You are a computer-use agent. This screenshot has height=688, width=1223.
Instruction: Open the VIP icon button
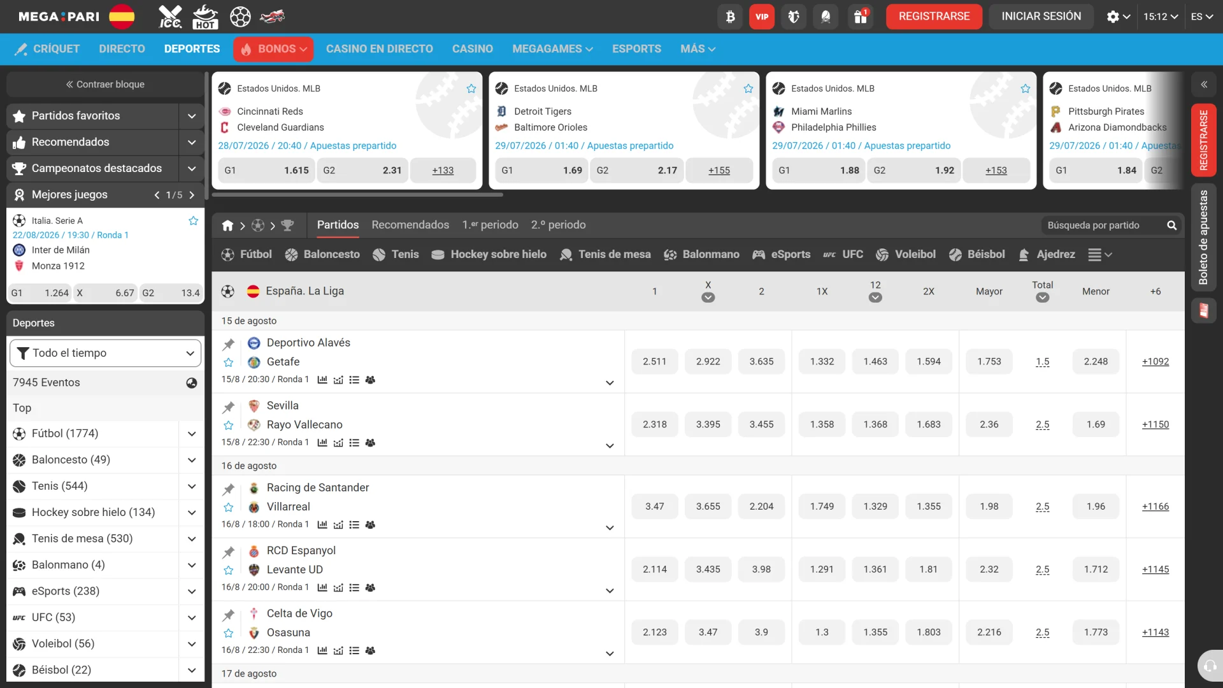(762, 17)
